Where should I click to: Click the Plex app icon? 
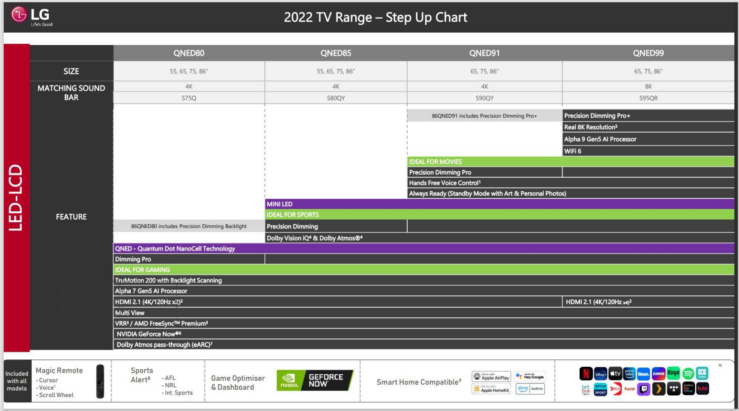pos(658,389)
